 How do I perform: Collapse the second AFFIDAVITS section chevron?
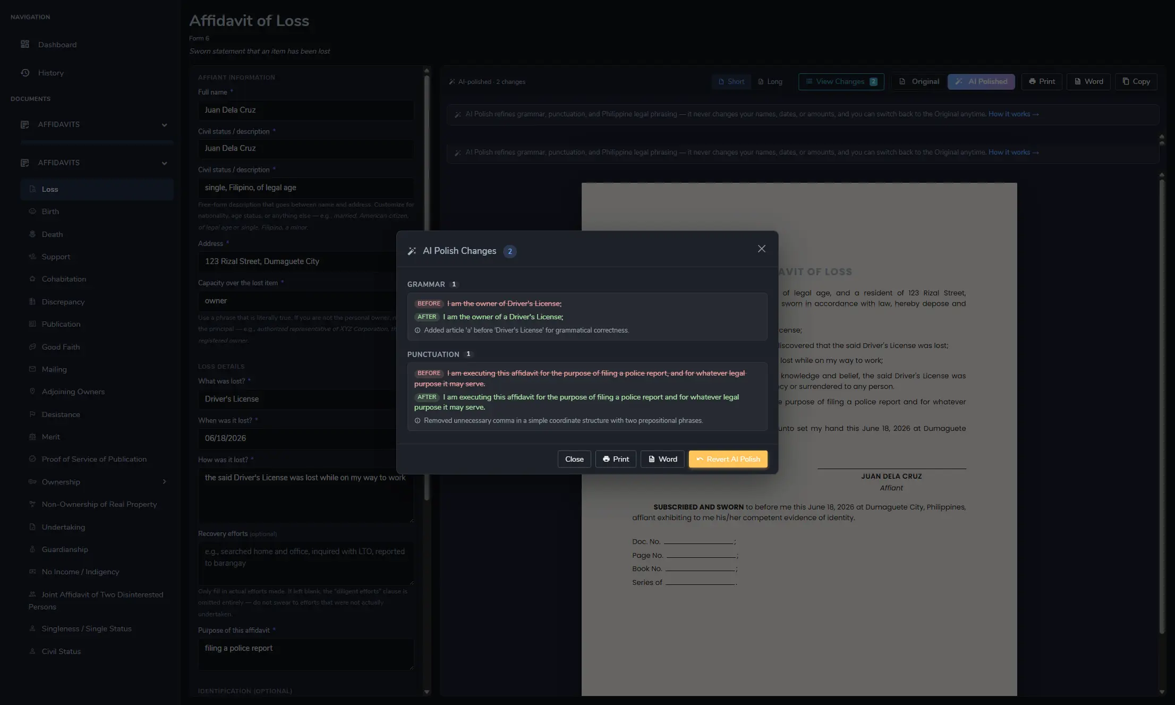pyautogui.click(x=164, y=163)
